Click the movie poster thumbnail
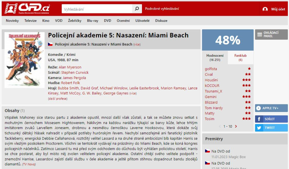This screenshot has height=169, width=289. point(25,60)
